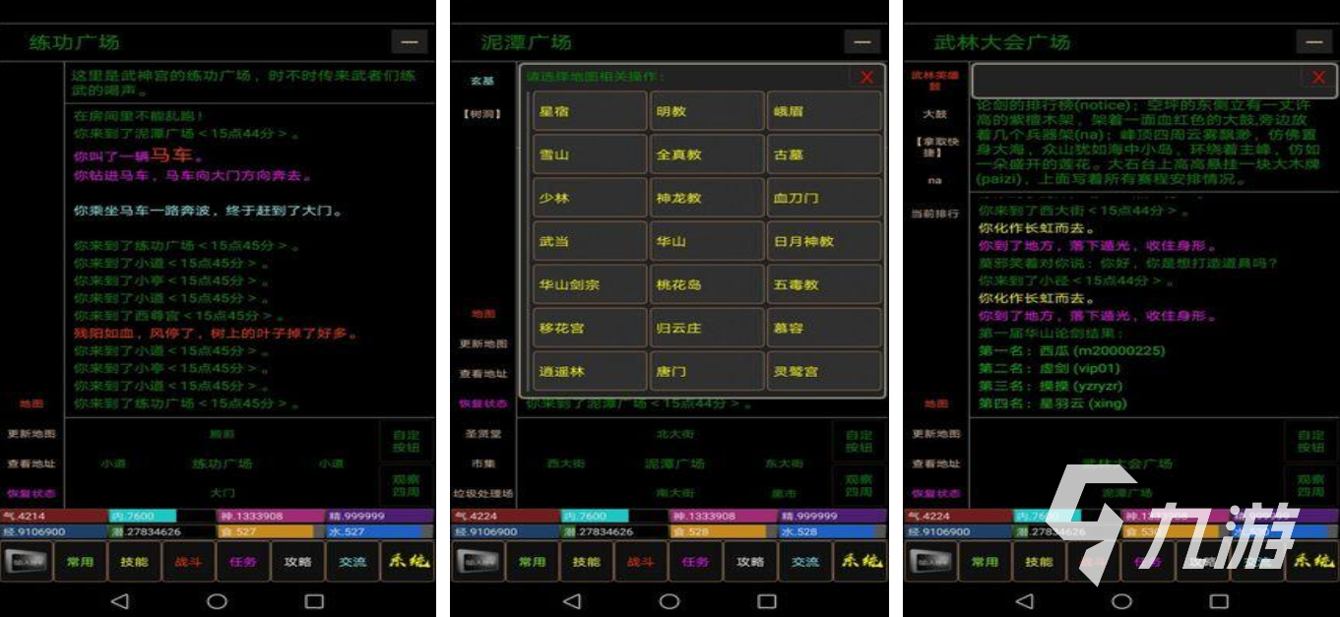Tap 自定按钮 on 练功广场 screen
The width and height of the screenshot is (1340, 617).
[406, 441]
